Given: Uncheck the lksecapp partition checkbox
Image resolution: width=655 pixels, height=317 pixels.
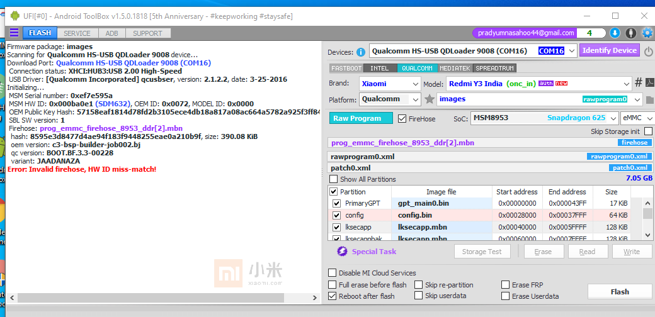Looking at the screenshot, I should pyautogui.click(x=336, y=228).
